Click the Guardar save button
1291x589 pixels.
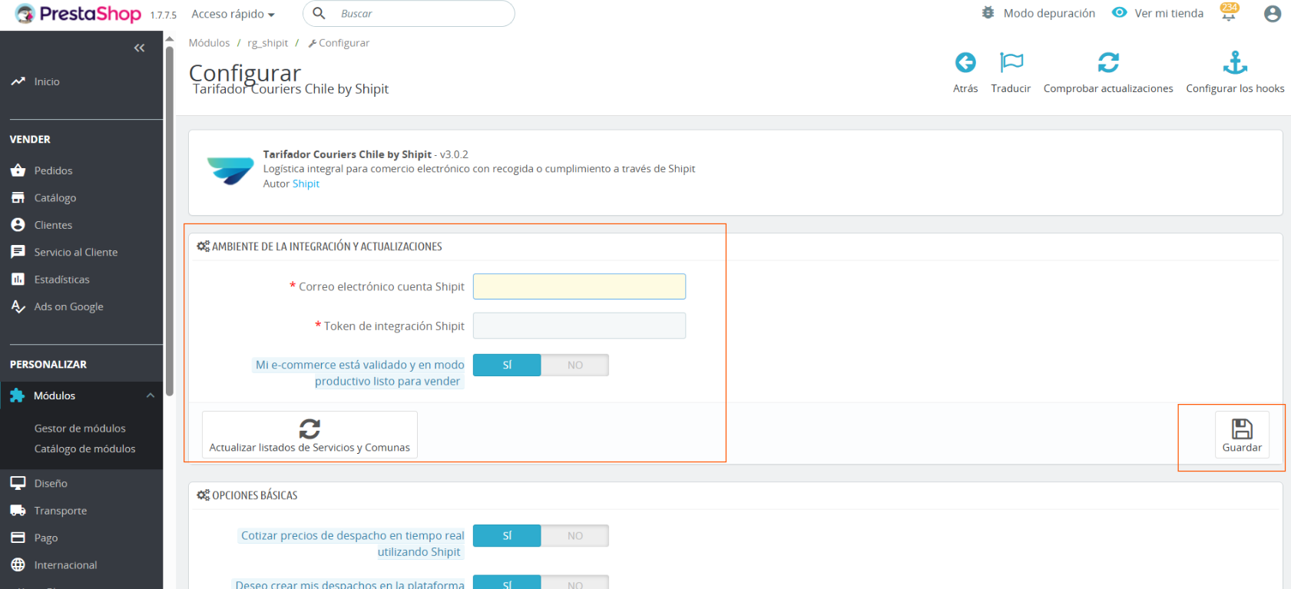pyautogui.click(x=1242, y=435)
